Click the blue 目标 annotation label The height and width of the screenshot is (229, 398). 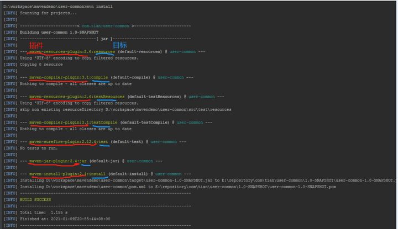121,45
